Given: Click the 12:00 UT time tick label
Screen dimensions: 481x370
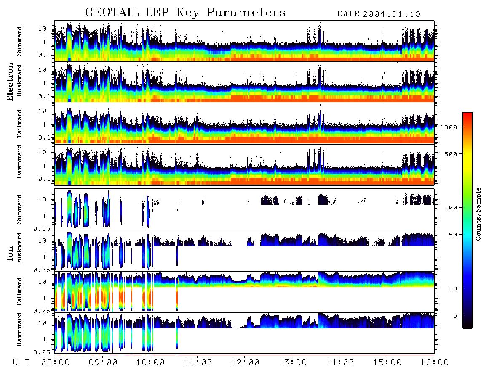Looking at the screenshot, I should point(245,362).
